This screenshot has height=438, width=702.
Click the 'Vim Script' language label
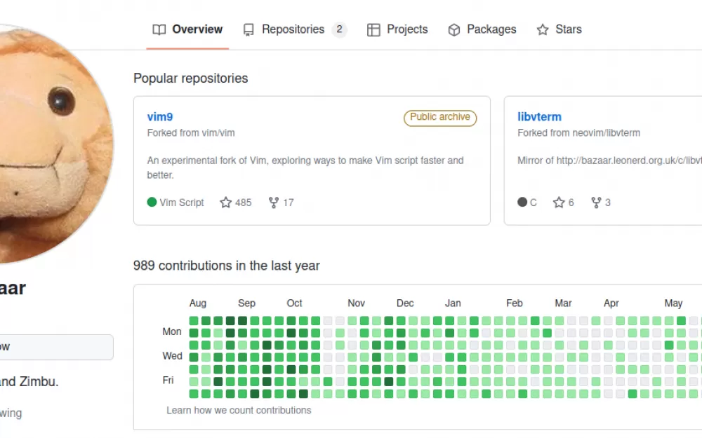point(182,203)
